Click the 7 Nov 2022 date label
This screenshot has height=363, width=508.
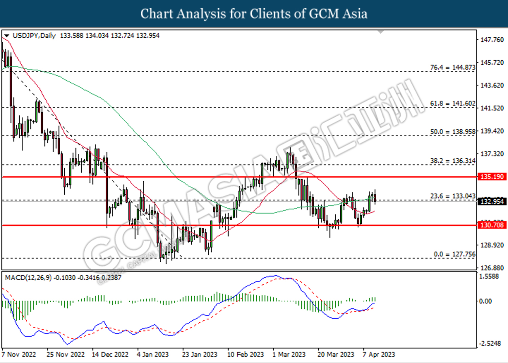tap(19, 355)
